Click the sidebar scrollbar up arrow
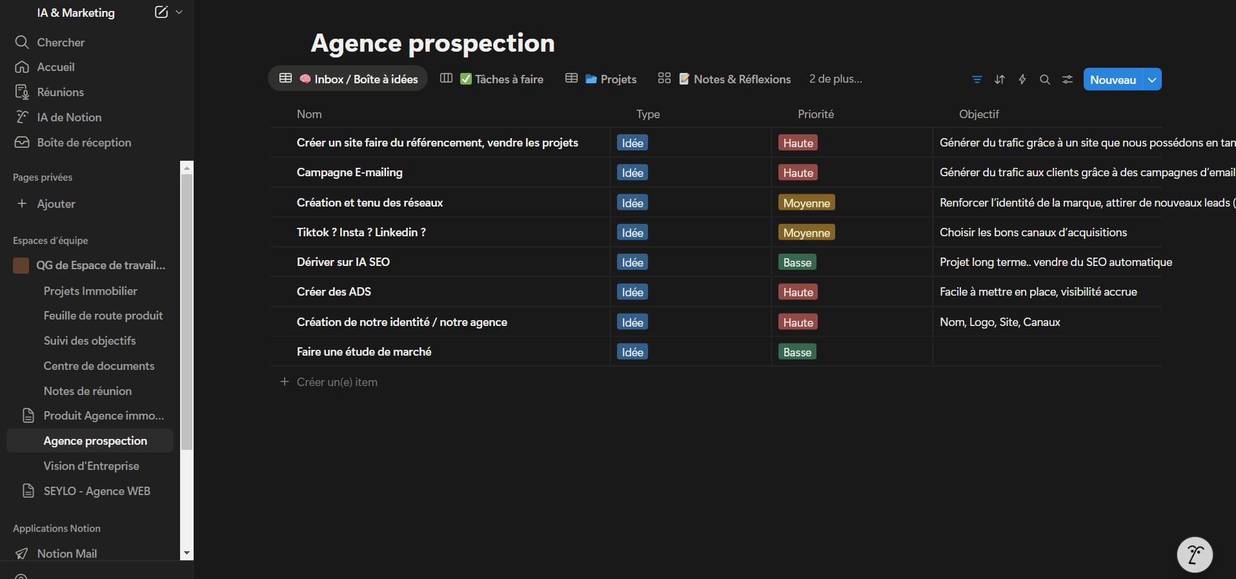Viewport: 1236px width, 579px height. (x=187, y=168)
